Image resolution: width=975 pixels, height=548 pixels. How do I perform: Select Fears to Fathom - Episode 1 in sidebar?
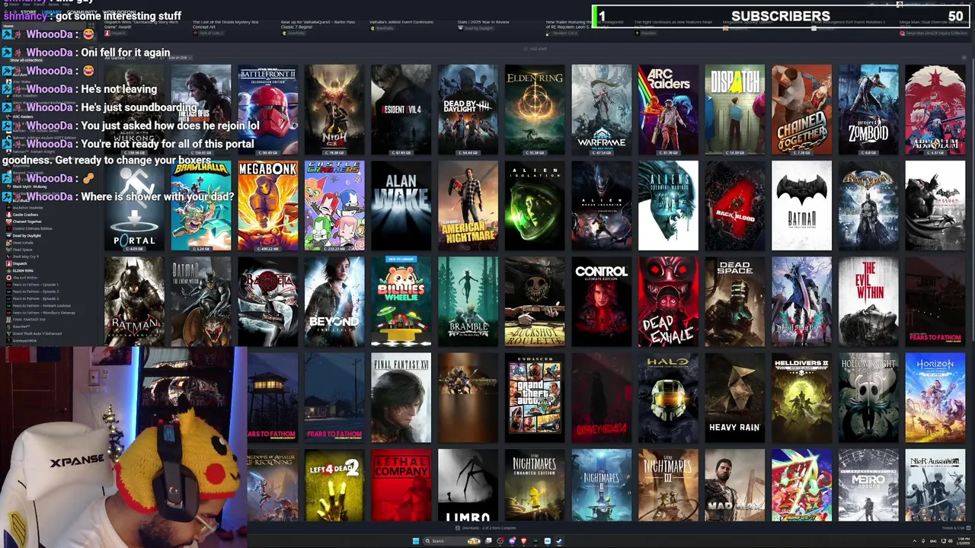35,285
